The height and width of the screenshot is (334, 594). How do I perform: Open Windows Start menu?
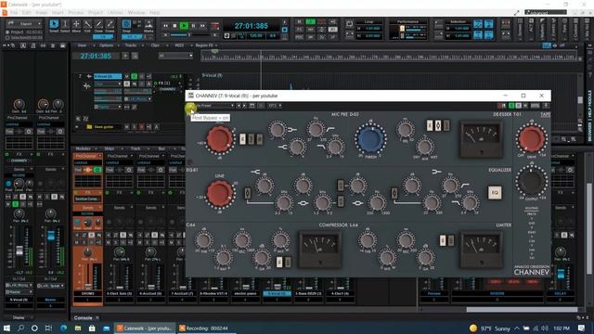[6, 328]
